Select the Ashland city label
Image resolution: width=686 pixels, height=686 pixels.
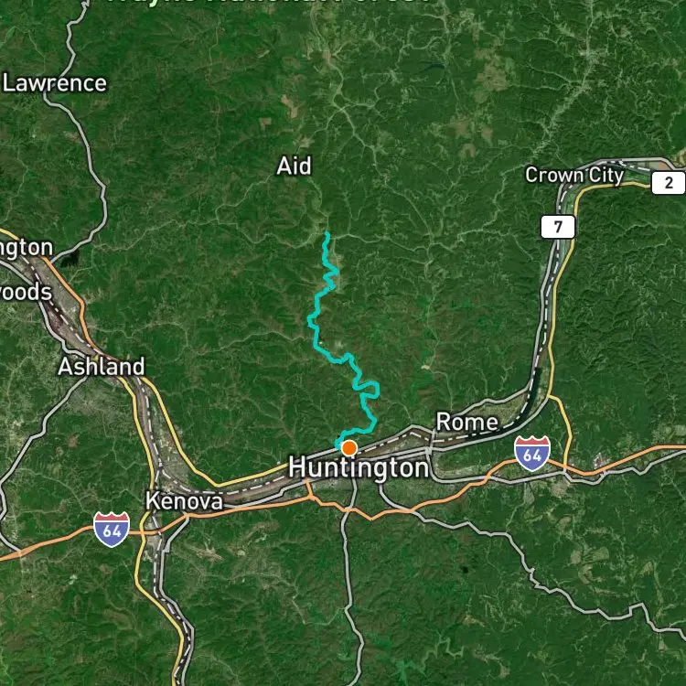(101, 367)
